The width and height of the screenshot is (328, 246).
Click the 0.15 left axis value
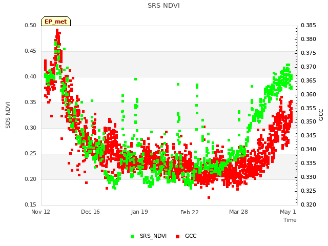[31, 204]
